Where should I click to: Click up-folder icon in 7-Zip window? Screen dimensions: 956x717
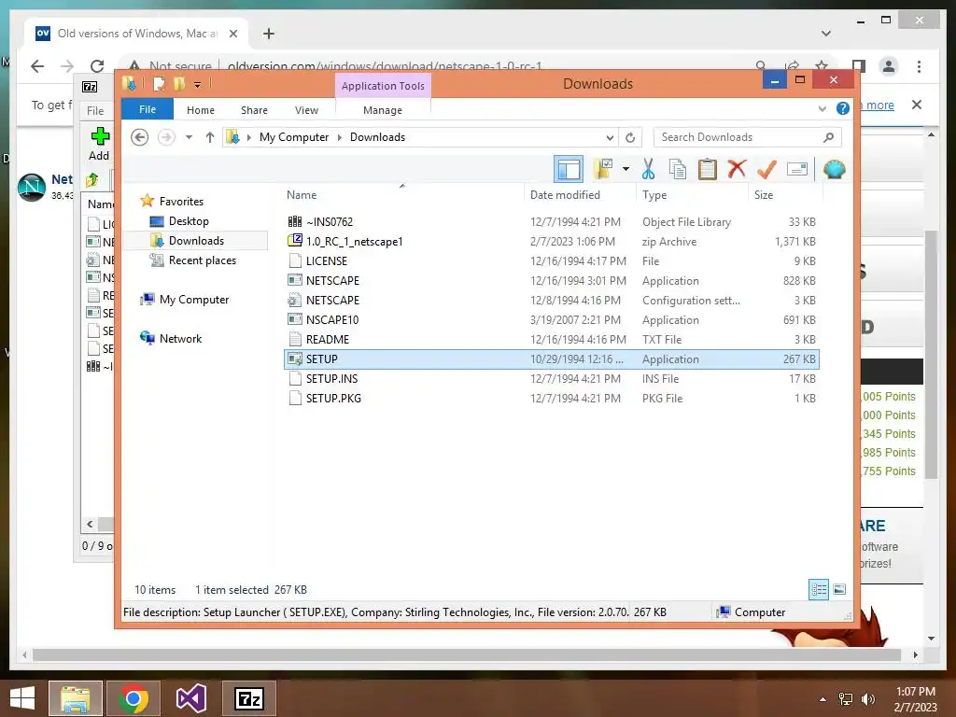pos(92,180)
